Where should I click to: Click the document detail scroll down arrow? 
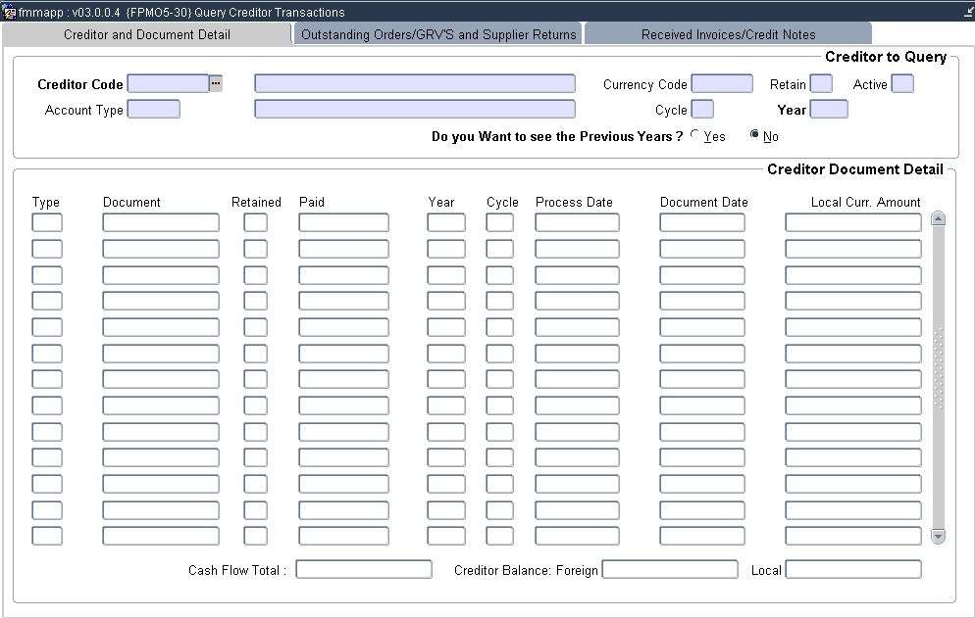[938, 536]
